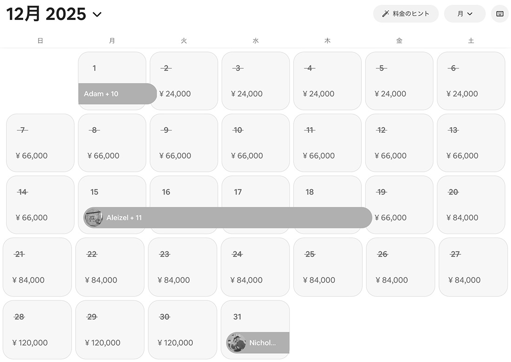Click the keyboard shortcuts icon button
The height and width of the screenshot is (362, 511).
500,14
